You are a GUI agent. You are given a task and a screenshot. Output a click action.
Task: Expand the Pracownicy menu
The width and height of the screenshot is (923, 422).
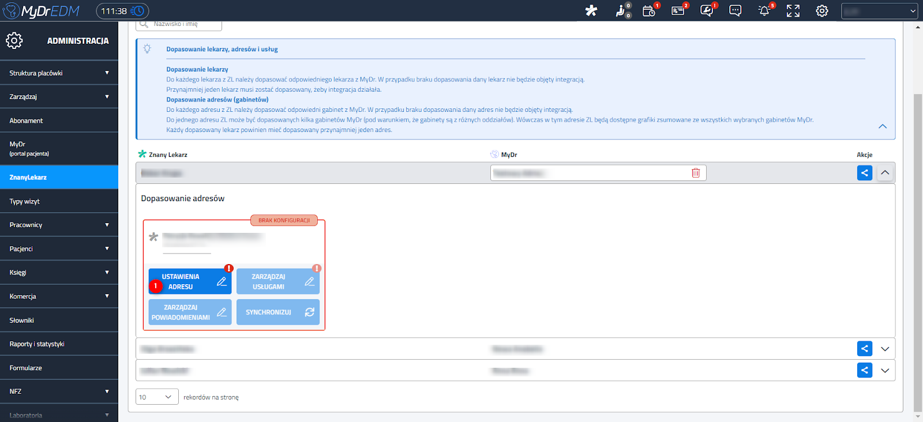pyautogui.click(x=59, y=225)
